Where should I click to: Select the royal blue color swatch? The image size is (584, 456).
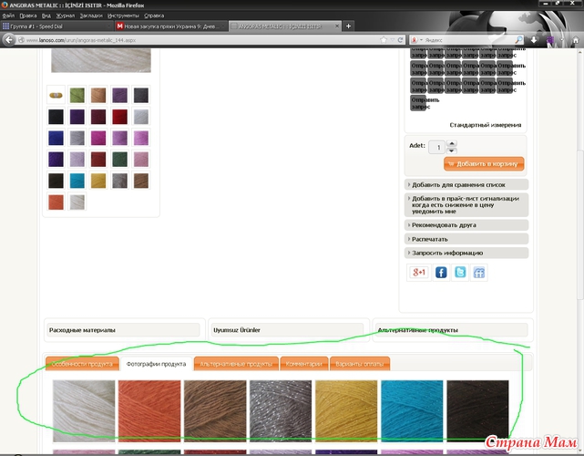click(x=56, y=138)
